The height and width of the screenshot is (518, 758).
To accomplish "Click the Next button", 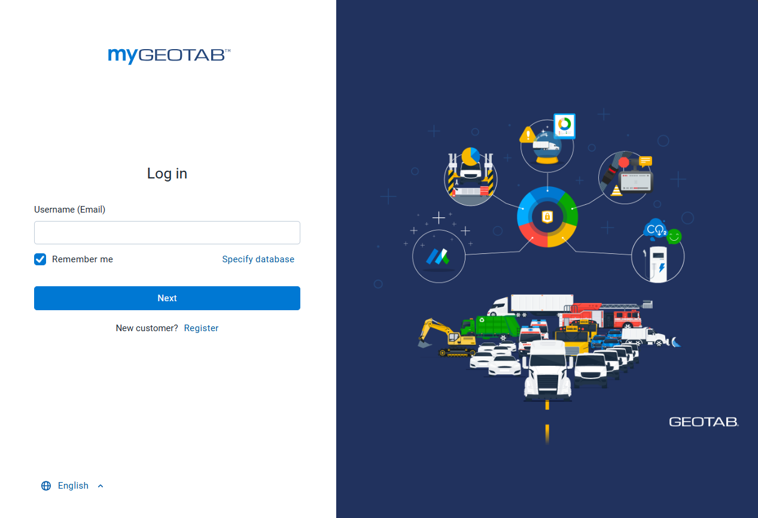I will tap(167, 298).
